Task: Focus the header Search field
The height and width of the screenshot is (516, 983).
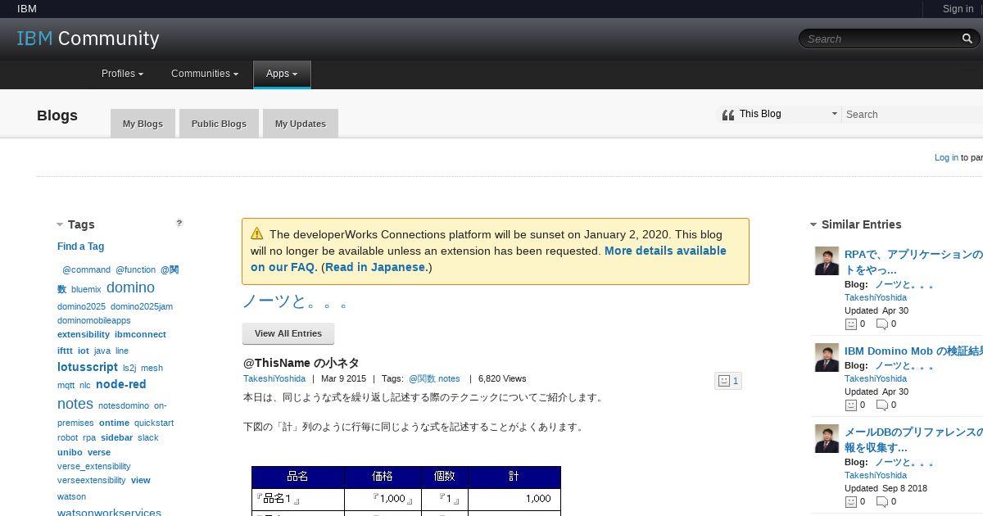Action: tap(881, 38)
